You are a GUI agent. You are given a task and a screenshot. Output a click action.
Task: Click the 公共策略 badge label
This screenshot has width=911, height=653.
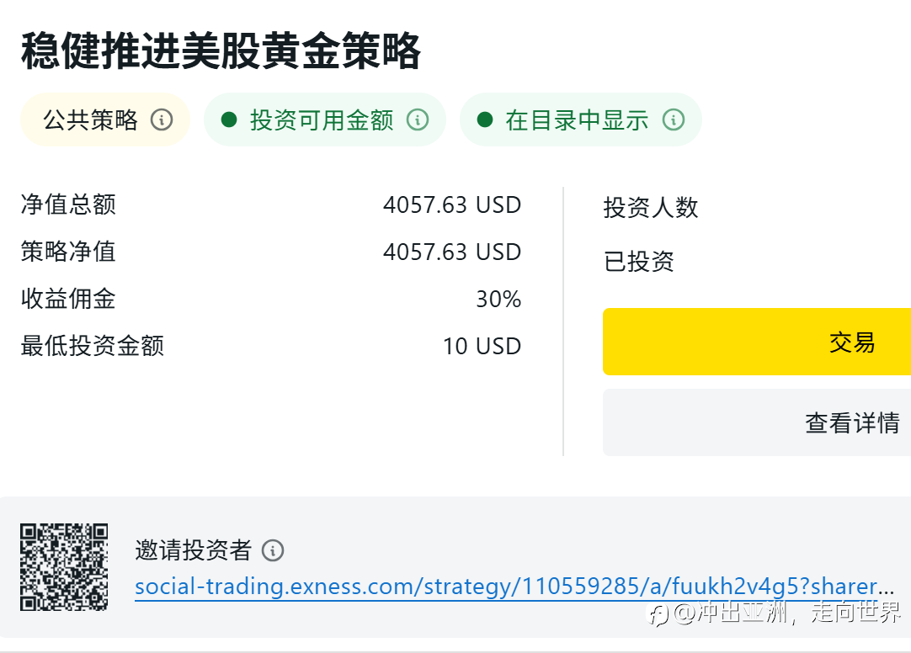point(91,120)
